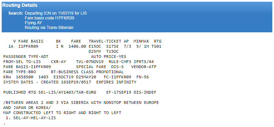The height and width of the screenshot is (127, 274).
Task: Click the PASSENGER TYPE-ADT line
Action: pos(26,57)
